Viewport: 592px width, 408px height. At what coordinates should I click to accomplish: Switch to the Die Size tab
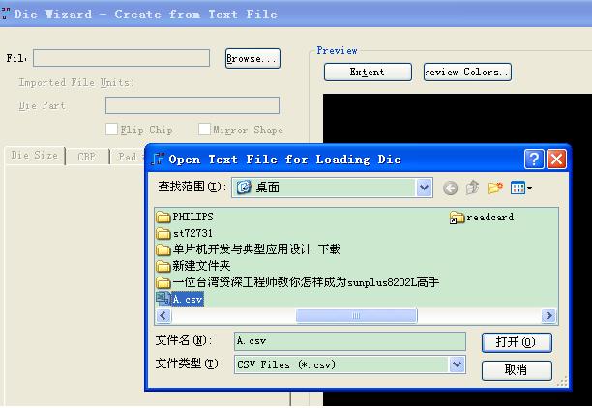click(x=34, y=156)
